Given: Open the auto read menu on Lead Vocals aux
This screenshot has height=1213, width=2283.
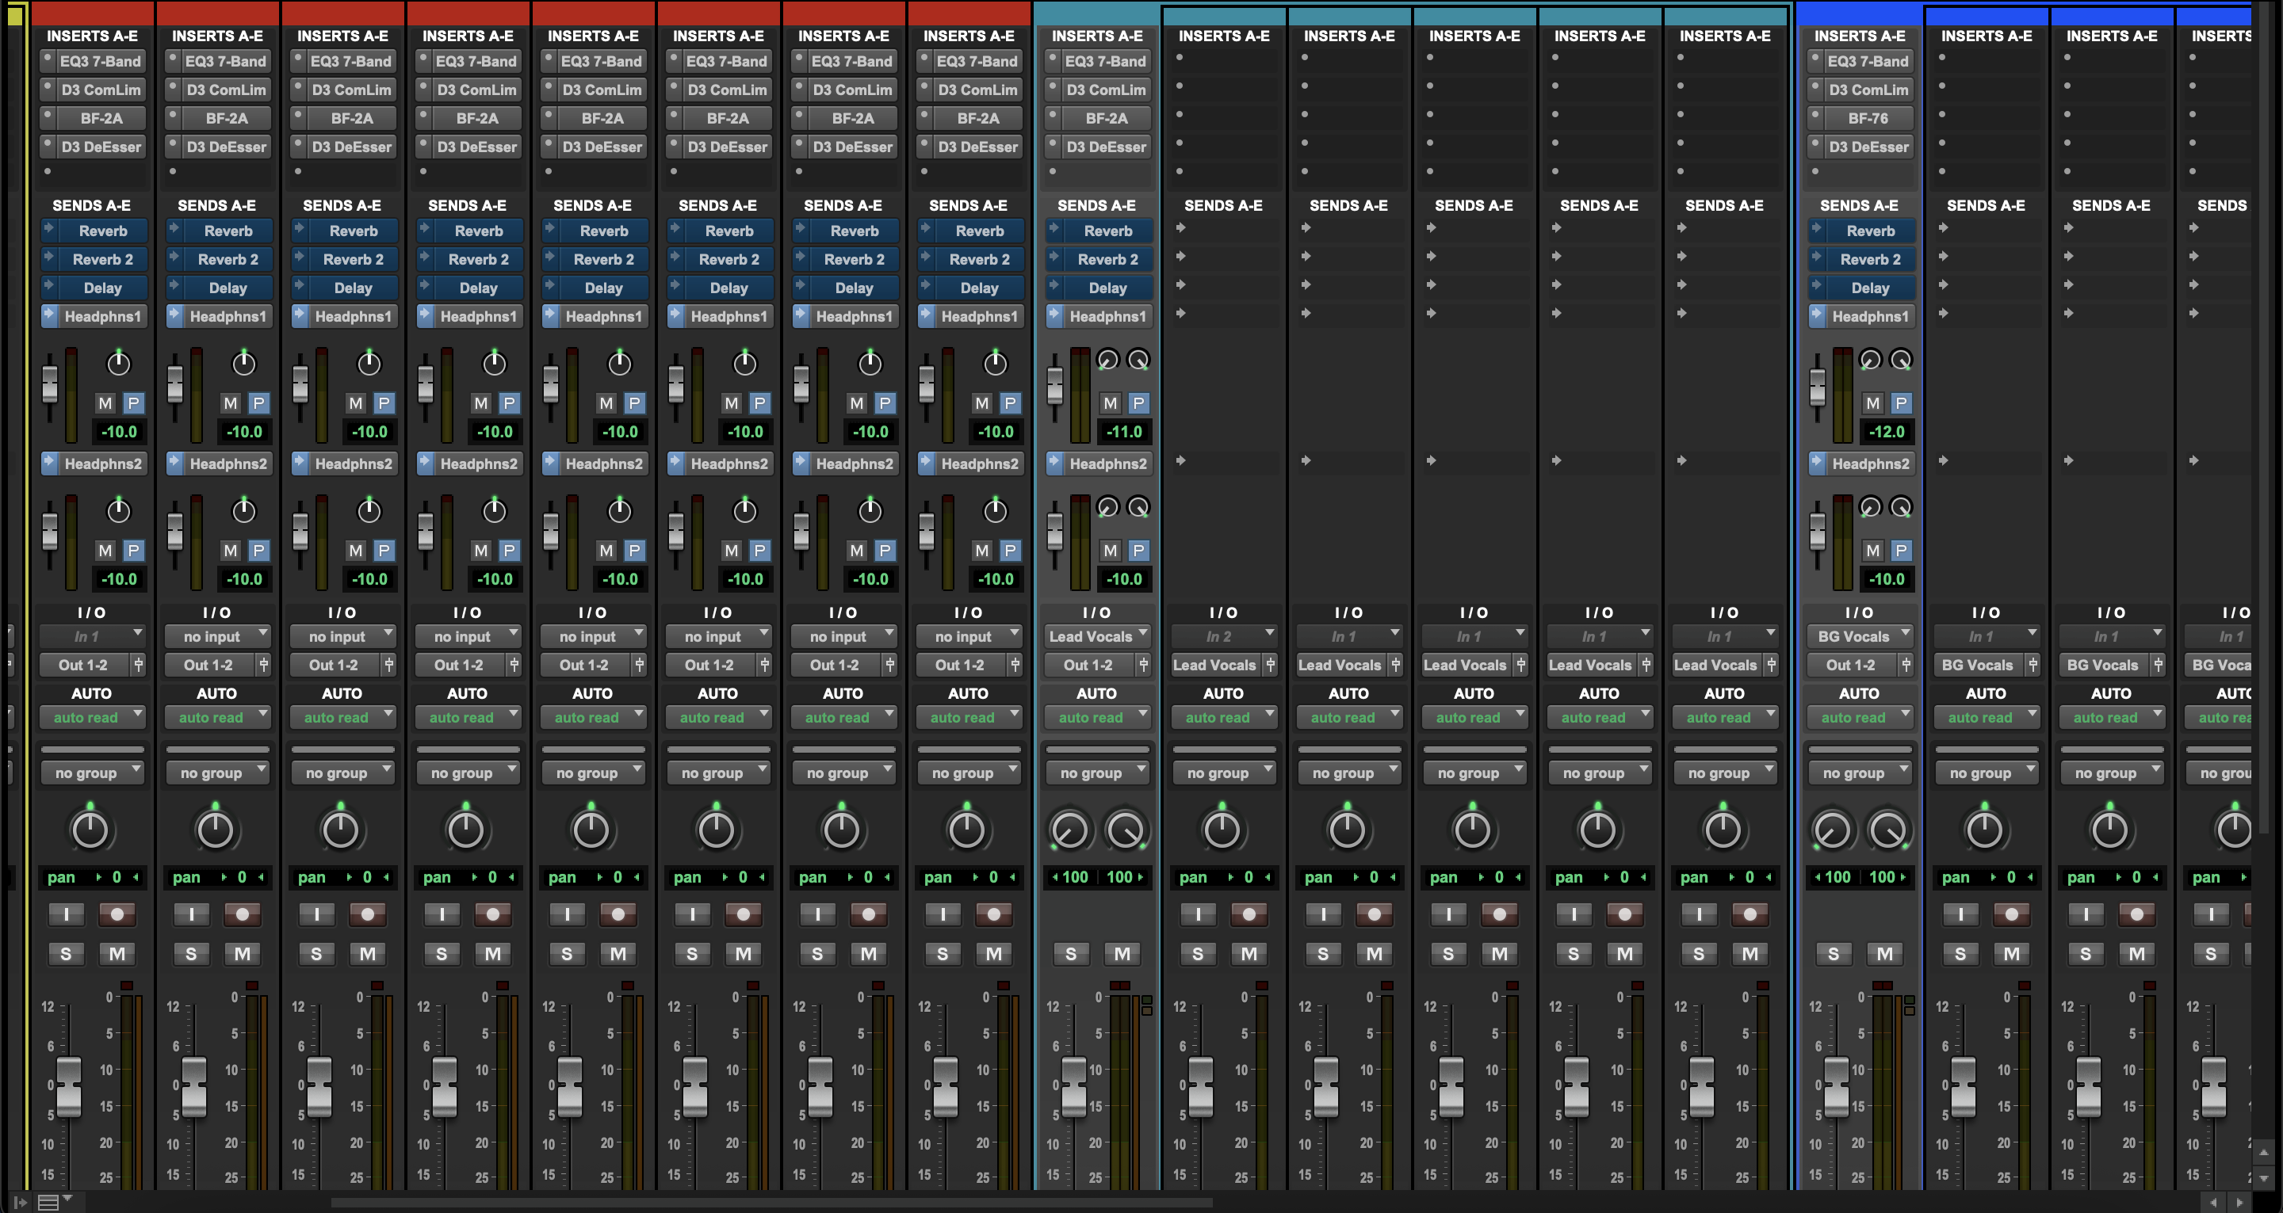Looking at the screenshot, I should [x=1097, y=717].
